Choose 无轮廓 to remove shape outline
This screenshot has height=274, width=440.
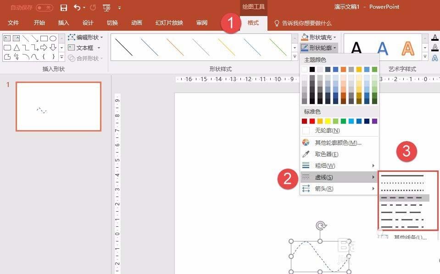click(326, 130)
